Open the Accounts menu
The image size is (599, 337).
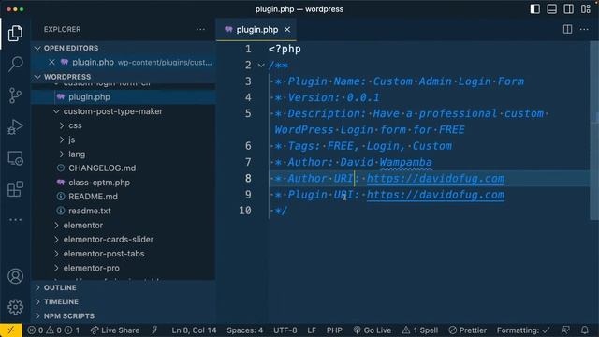tap(15, 276)
